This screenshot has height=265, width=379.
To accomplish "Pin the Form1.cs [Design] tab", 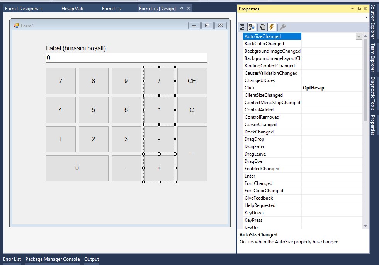I will coord(182,9).
